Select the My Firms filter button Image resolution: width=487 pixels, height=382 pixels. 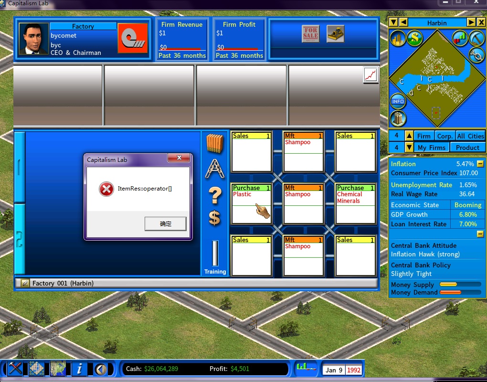click(x=432, y=148)
